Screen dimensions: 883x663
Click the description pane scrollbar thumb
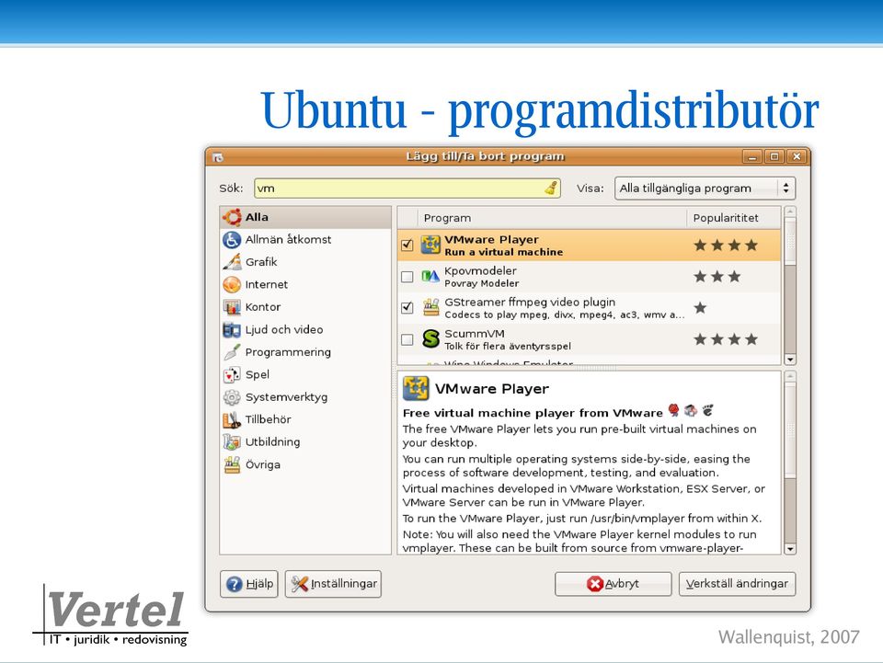(790, 430)
